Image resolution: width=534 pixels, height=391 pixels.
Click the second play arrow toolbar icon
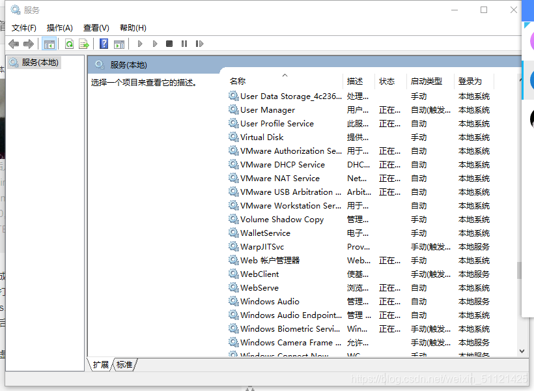click(155, 44)
